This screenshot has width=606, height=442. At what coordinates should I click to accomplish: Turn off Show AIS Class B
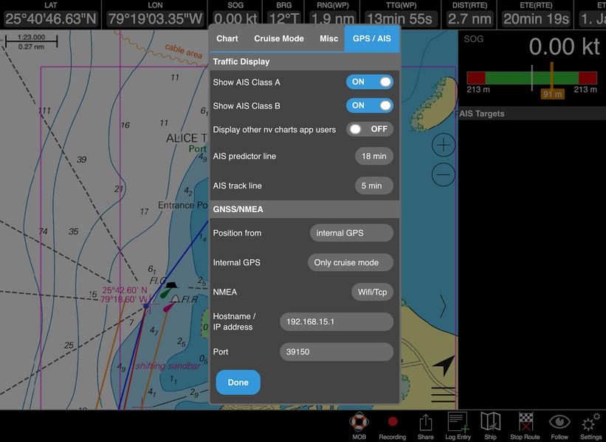[370, 105]
